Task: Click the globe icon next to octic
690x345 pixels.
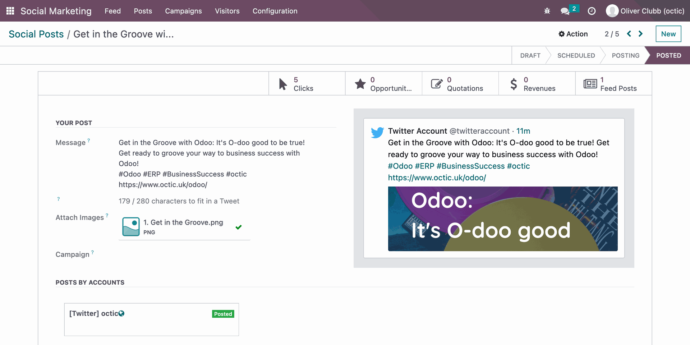Action: pyautogui.click(x=121, y=313)
